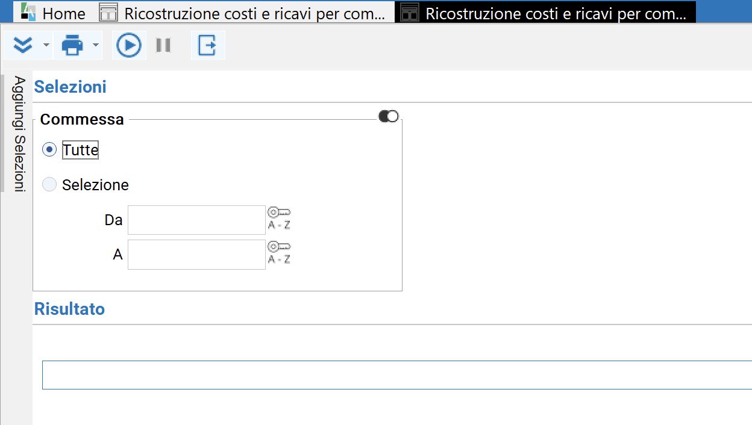Toggle the Commessa section switch
Screen dimensions: 752x425
click(389, 116)
